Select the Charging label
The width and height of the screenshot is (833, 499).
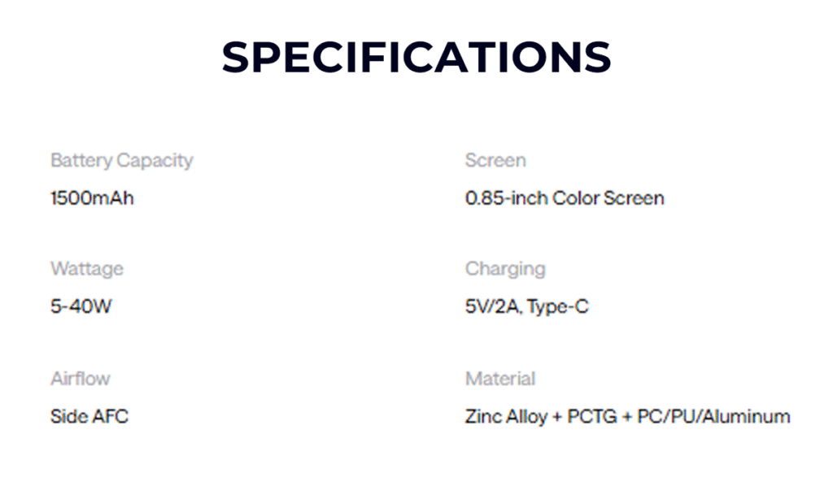505,269
